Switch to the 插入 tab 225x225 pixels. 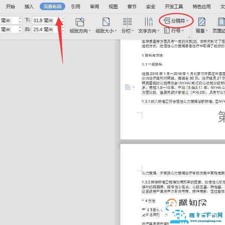coord(29,6)
